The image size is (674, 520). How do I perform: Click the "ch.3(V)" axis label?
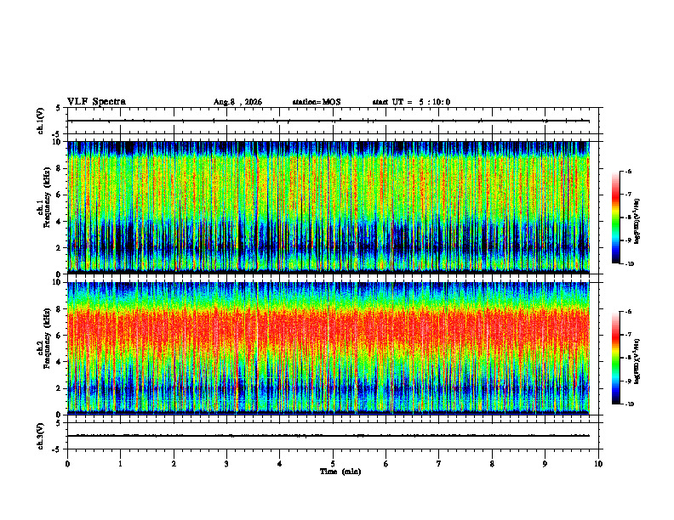tap(41, 437)
